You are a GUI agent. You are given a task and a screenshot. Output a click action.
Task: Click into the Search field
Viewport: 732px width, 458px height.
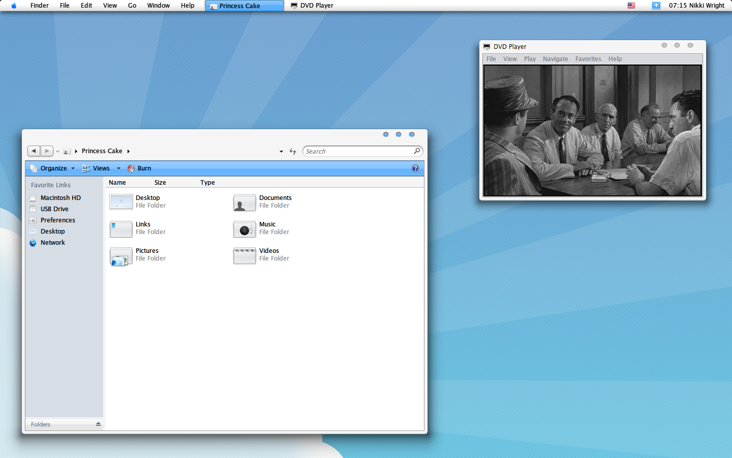click(362, 151)
